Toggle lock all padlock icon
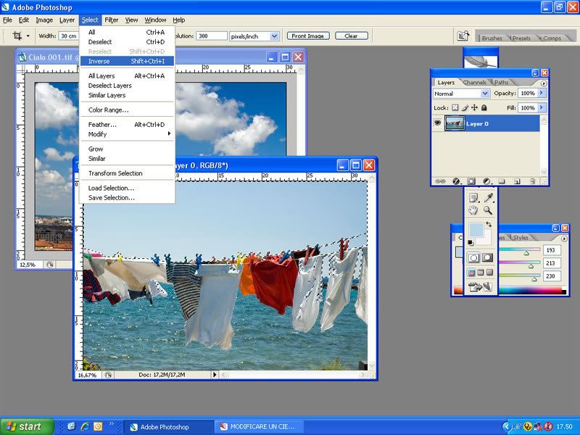 484,107
